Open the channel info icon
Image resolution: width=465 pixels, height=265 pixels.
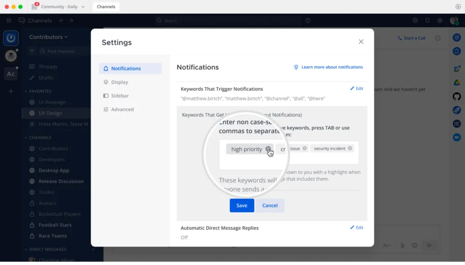click(x=438, y=38)
